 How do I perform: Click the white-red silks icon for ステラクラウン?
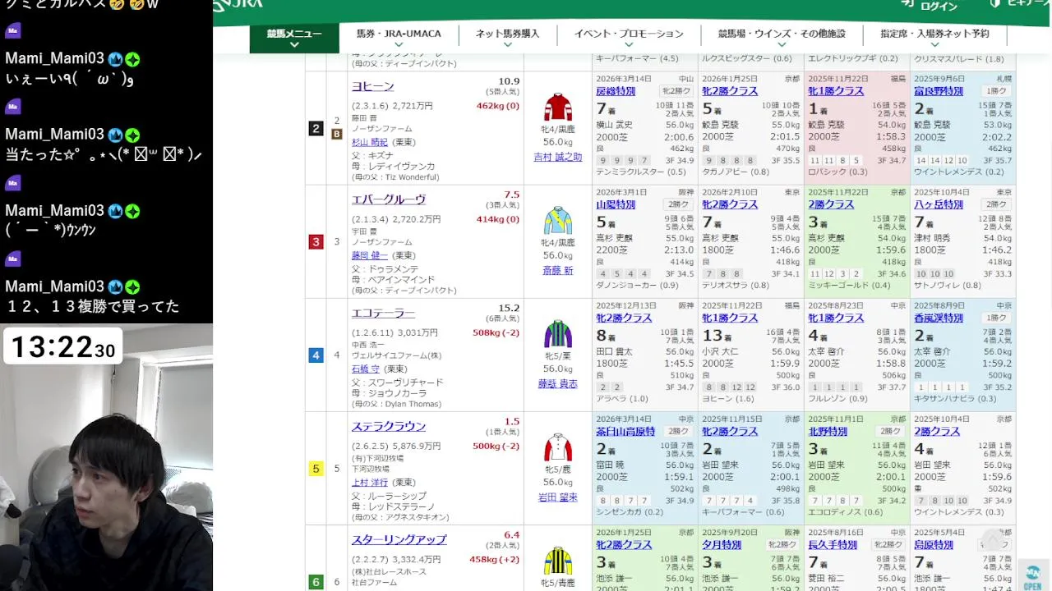point(558,447)
